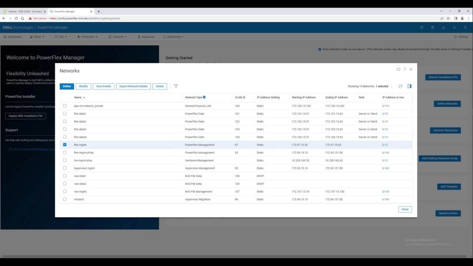Delete the selected network
The width and height of the screenshot is (473, 266).
pyautogui.click(x=160, y=86)
